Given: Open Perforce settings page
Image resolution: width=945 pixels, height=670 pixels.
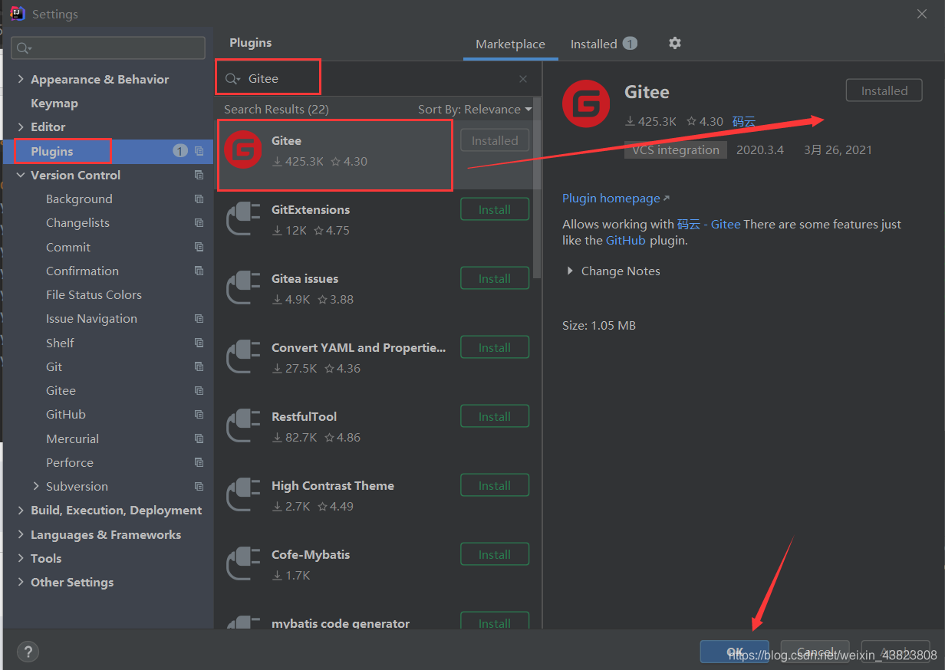Looking at the screenshot, I should [70, 462].
